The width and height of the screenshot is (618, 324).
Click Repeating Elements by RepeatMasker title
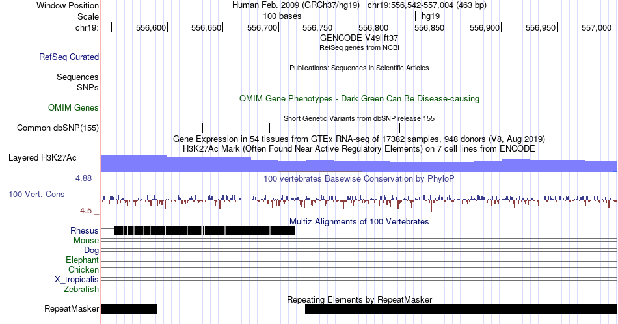(359, 299)
